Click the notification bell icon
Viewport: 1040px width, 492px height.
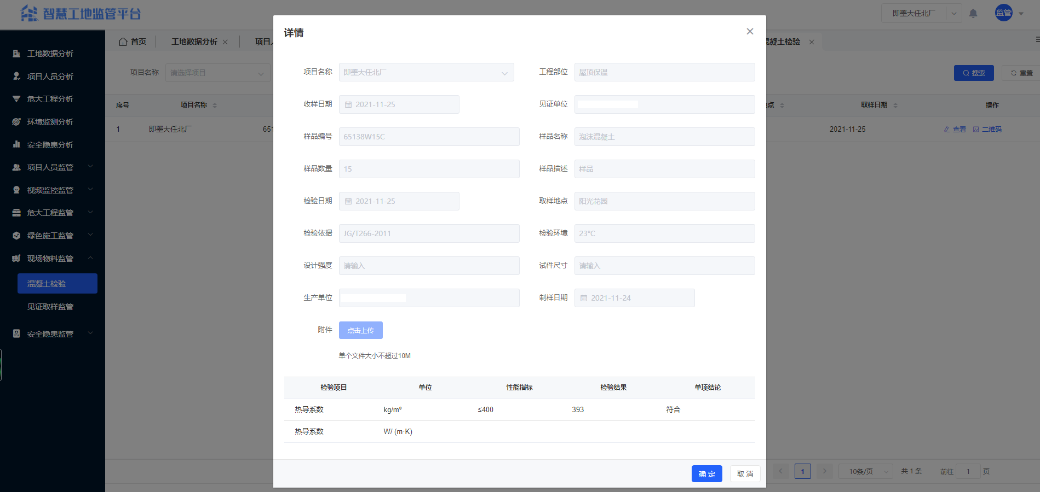(x=973, y=13)
